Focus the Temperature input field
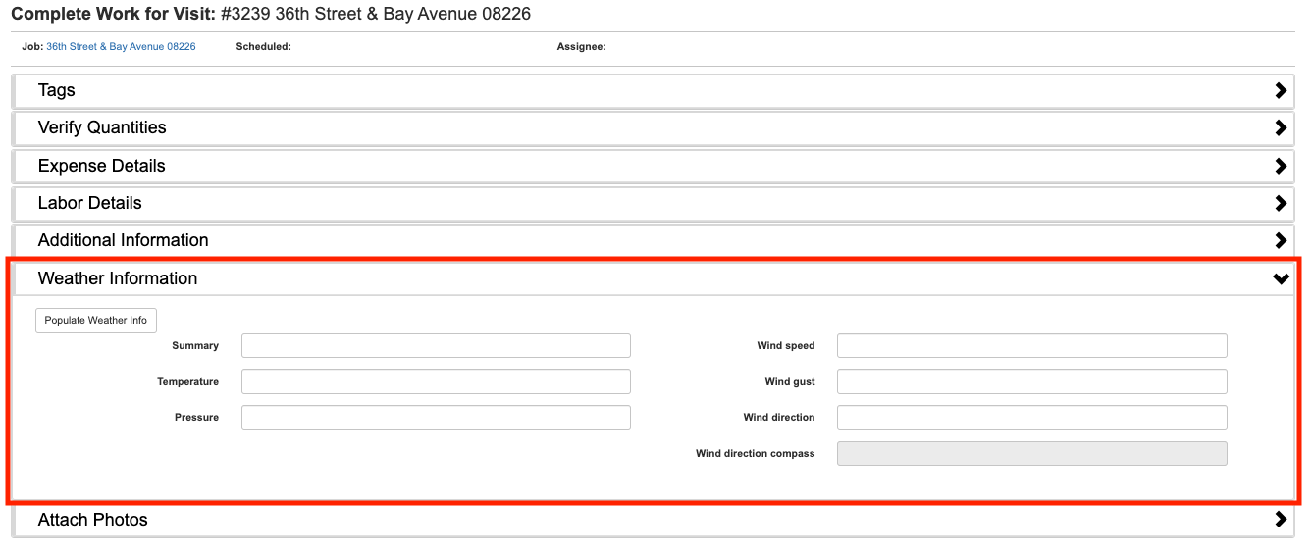This screenshot has width=1312, height=552. click(436, 381)
